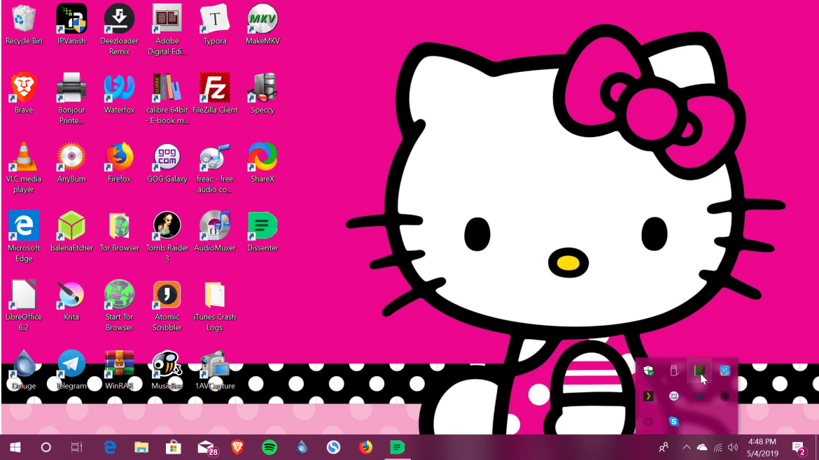Select the ShareX desktop shortcut

point(262,162)
